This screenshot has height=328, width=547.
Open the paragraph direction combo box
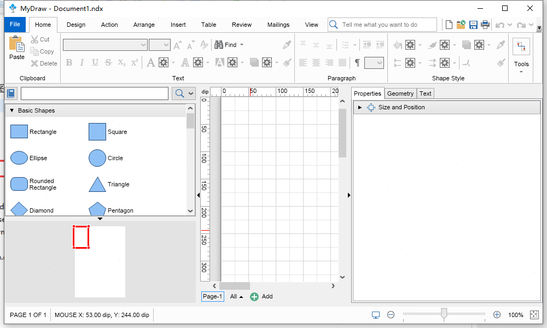(374, 63)
